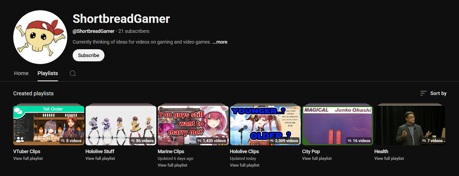Image resolution: width=459 pixels, height=176 pixels.
Task: Click the 3,309 videos count badge
Action: [x=284, y=141]
